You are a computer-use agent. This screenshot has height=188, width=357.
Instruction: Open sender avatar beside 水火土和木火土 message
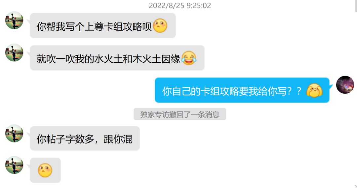pos(14,52)
